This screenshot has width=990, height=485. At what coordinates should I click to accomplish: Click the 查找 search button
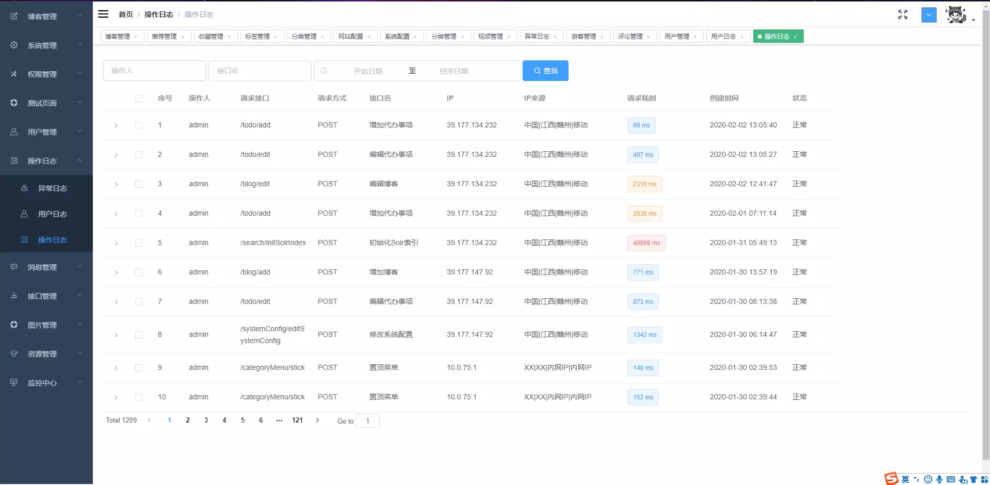(x=545, y=71)
